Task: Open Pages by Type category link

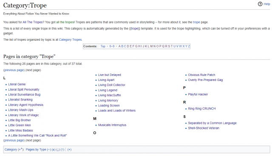Action: tap(36, 150)
